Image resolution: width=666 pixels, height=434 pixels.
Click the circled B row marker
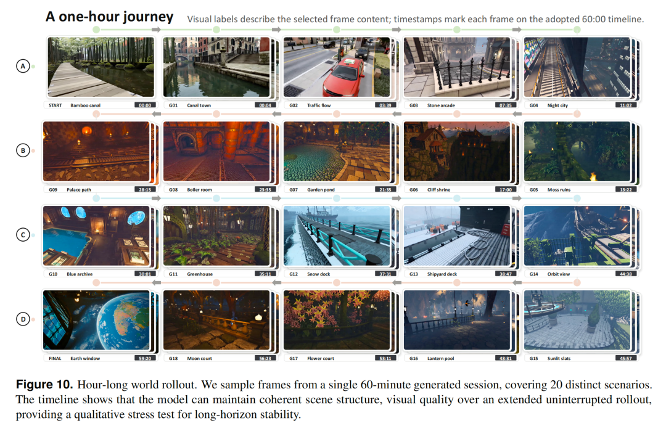[23, 150]
